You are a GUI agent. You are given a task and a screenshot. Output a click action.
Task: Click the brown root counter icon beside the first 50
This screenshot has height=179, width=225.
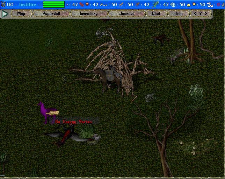tap(121, 5)
